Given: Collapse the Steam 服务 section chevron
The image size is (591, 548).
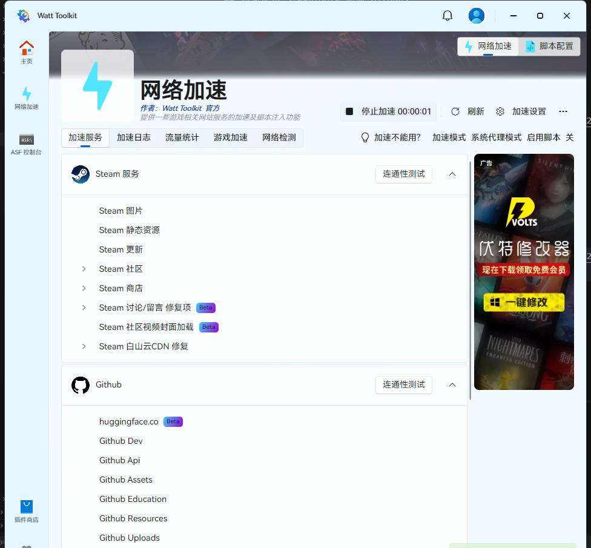Looking at the screenshot, I should 452,174.
